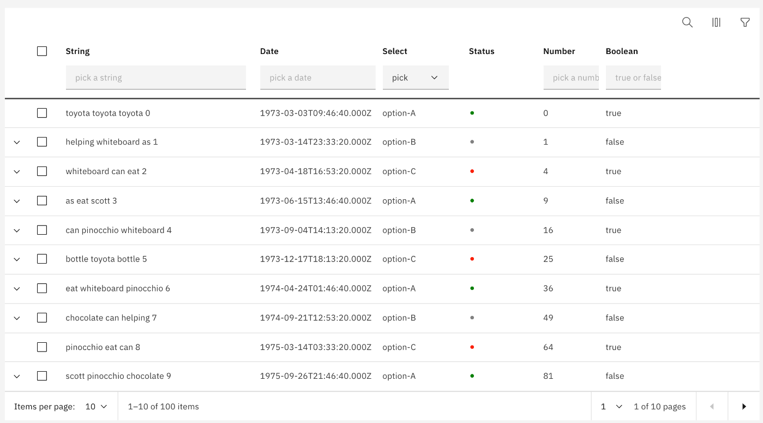Click the Date column header
Screen dimensions: 763x423
[269, 51]
